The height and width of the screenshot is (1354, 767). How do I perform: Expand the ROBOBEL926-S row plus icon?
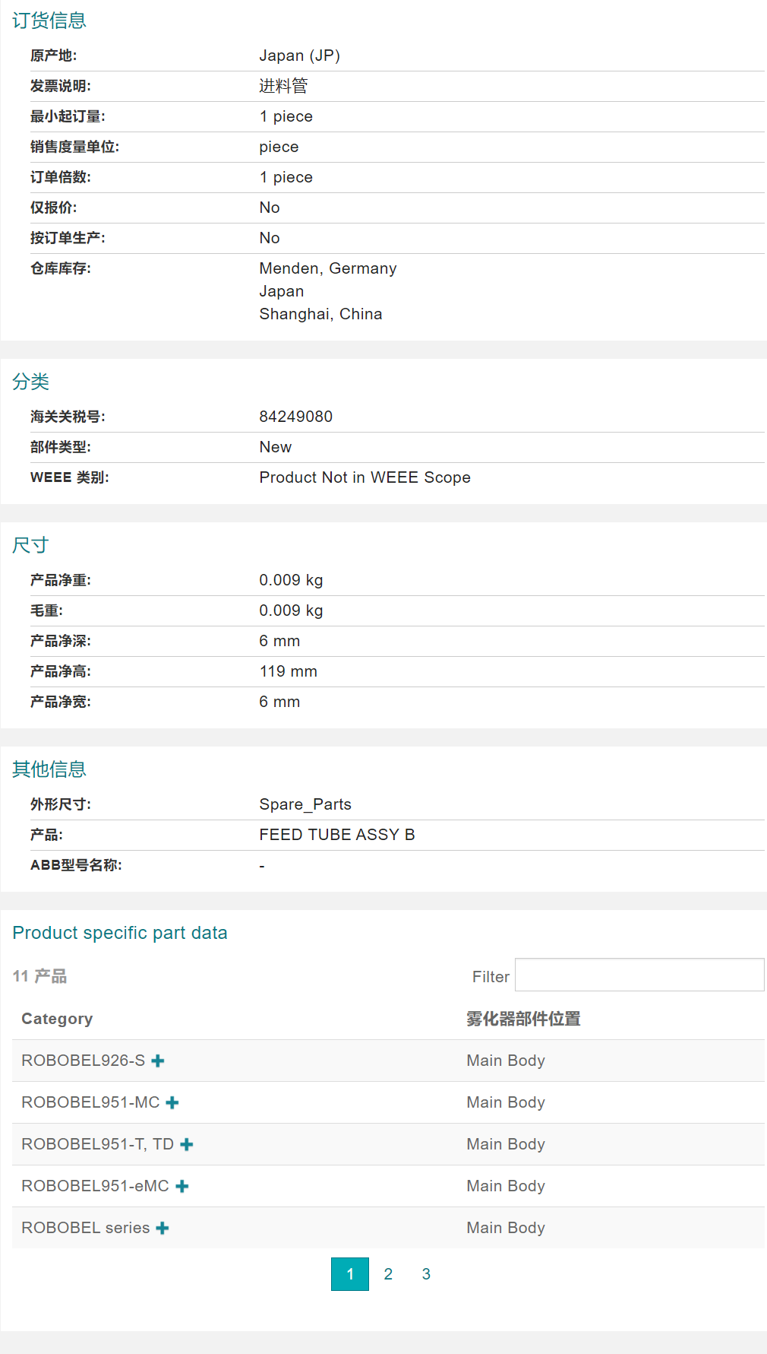click(158, 1061)
